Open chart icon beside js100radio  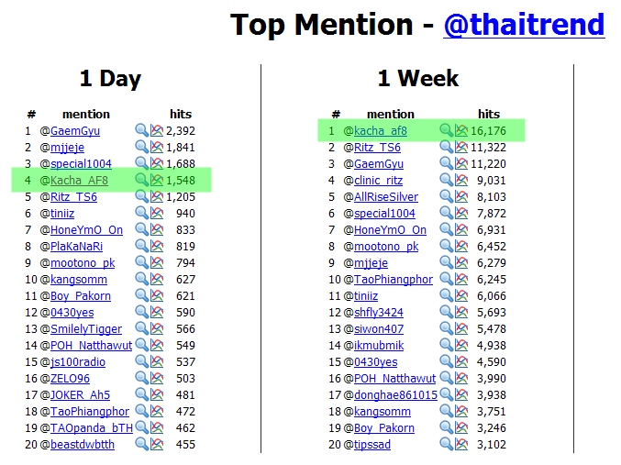coord(157,361)
